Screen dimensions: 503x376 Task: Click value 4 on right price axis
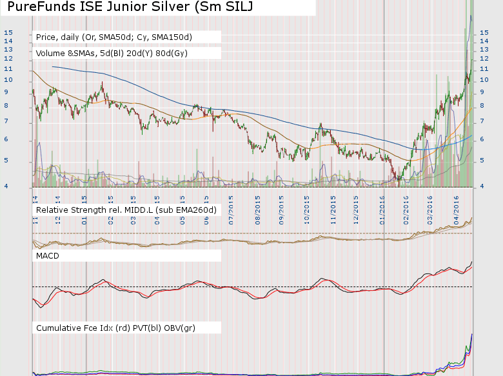482,186
